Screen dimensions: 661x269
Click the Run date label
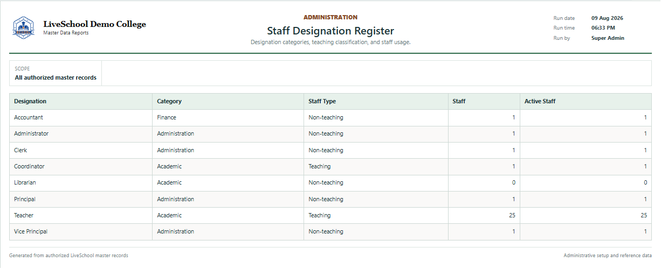click(x=564, y=18)
